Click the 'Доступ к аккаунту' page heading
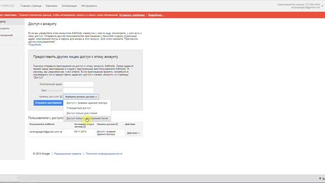 (x=42, y=24)
